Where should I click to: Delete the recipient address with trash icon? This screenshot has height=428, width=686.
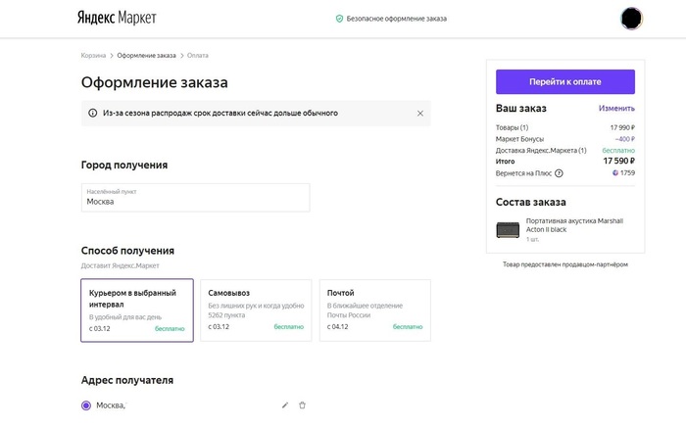(302, 404)
